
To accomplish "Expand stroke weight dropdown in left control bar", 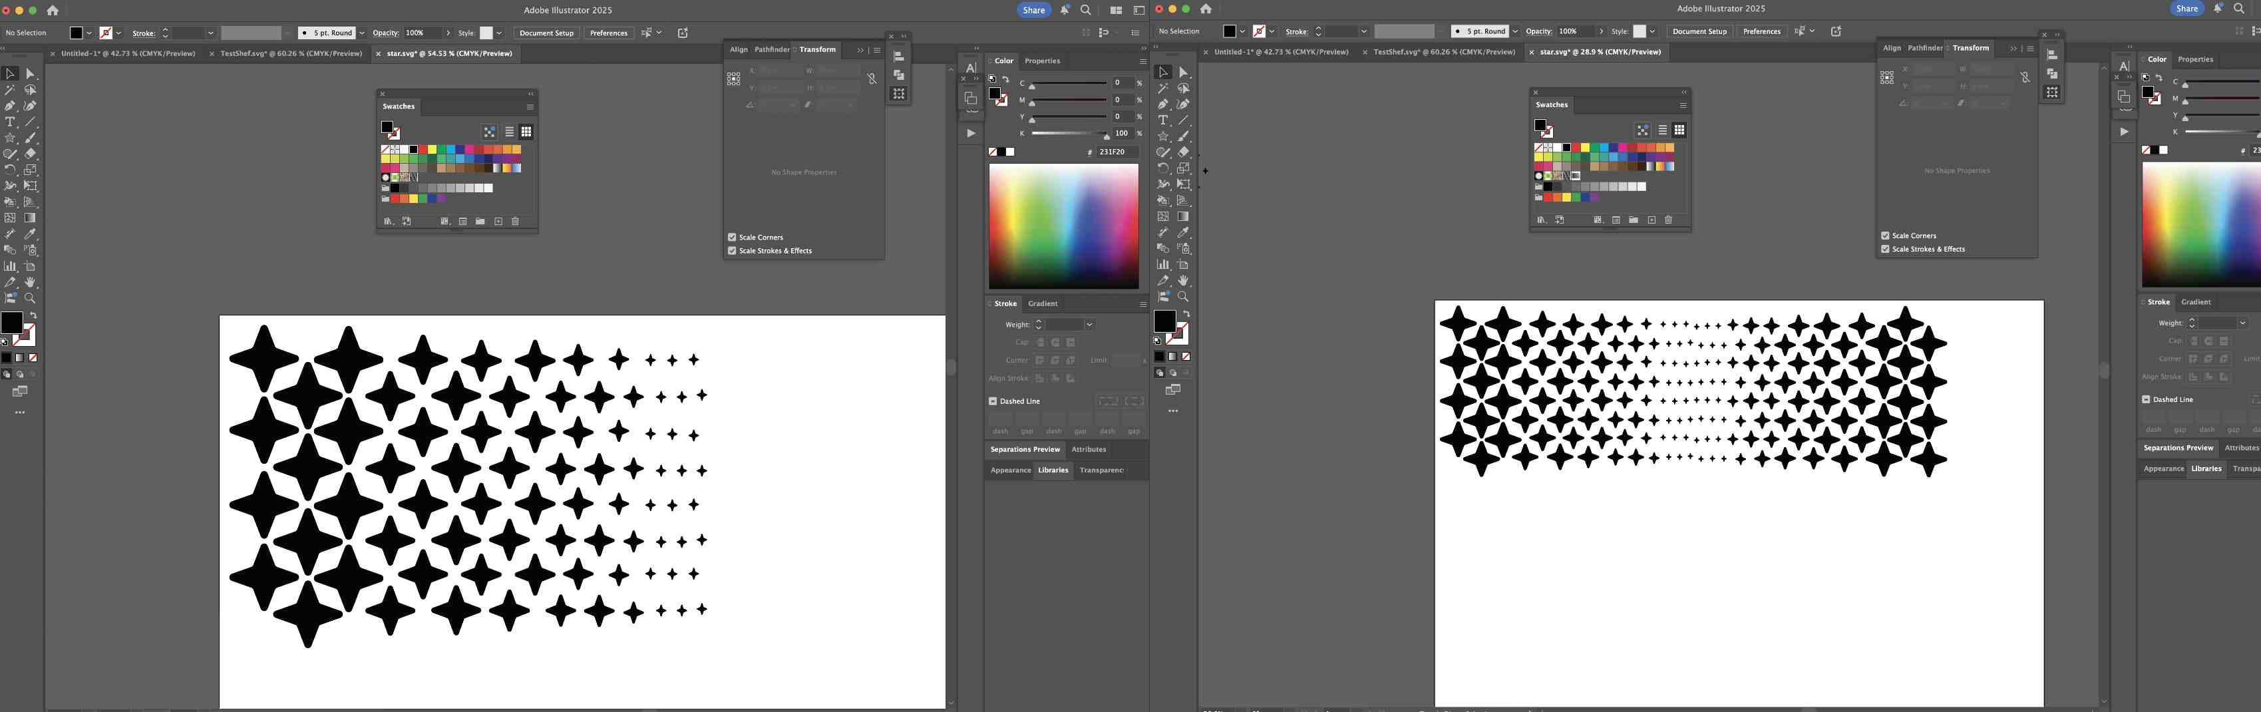I will pos(211,33).
